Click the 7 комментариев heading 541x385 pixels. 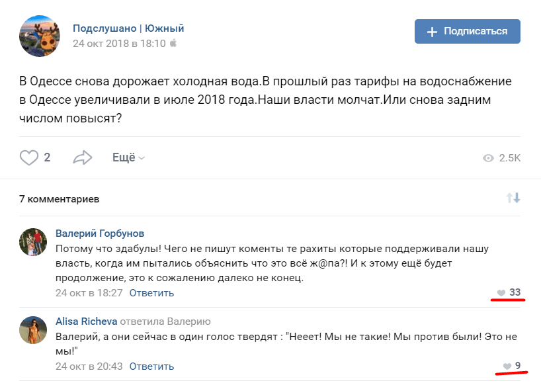point(59,198)
